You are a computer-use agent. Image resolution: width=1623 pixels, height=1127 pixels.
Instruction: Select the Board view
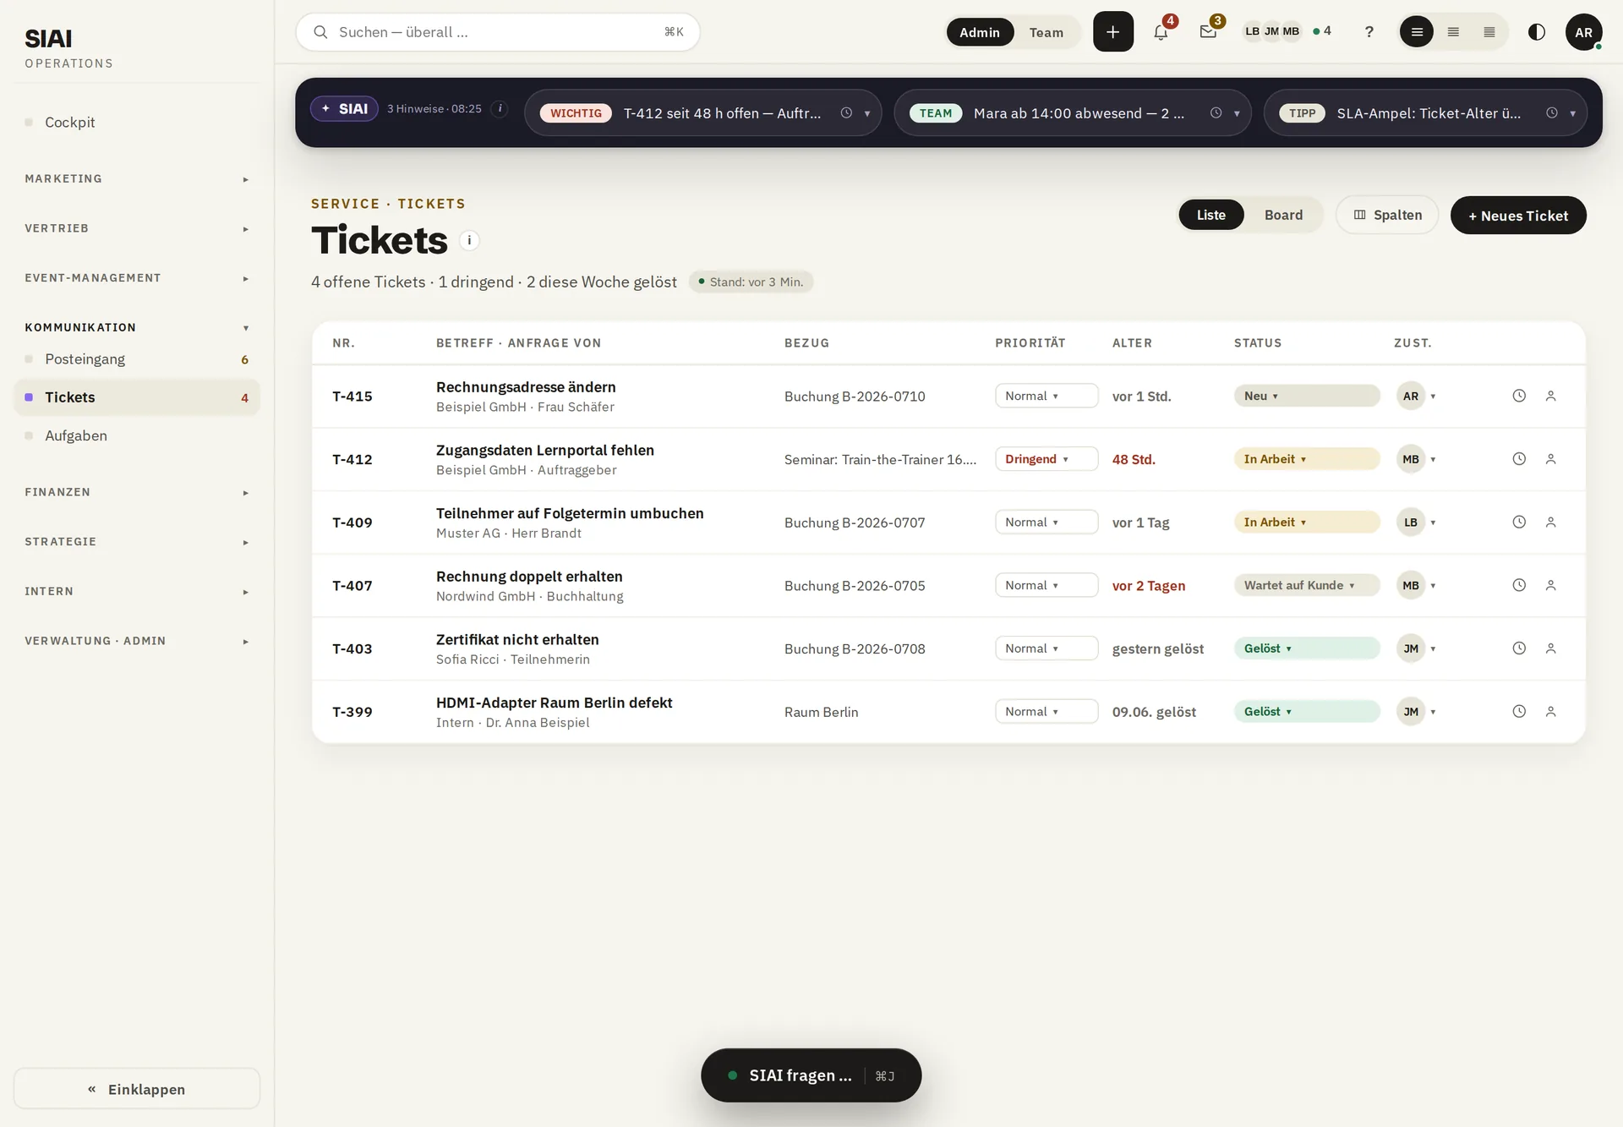click(x=1283, y=215)
